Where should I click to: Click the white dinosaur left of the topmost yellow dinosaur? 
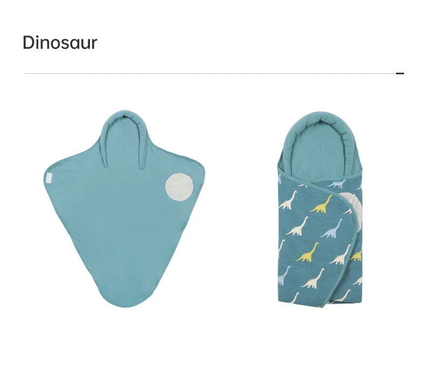click(289, 200)
